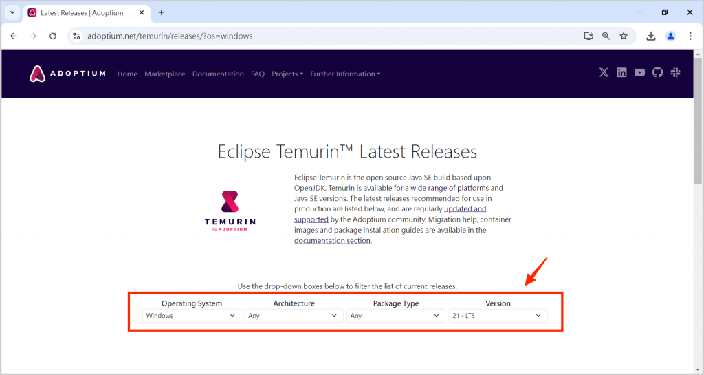Open the zoom magnifier icon in address bar
The width and height of the screenshot is (704, 375).
pos(606,36)
